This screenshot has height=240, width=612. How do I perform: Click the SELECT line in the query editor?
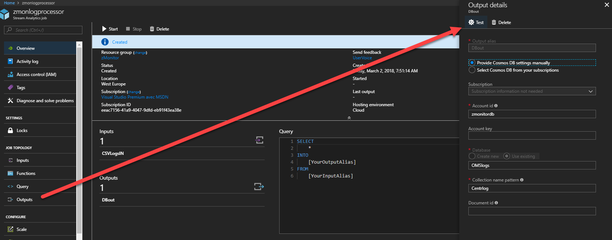[305, 141]
